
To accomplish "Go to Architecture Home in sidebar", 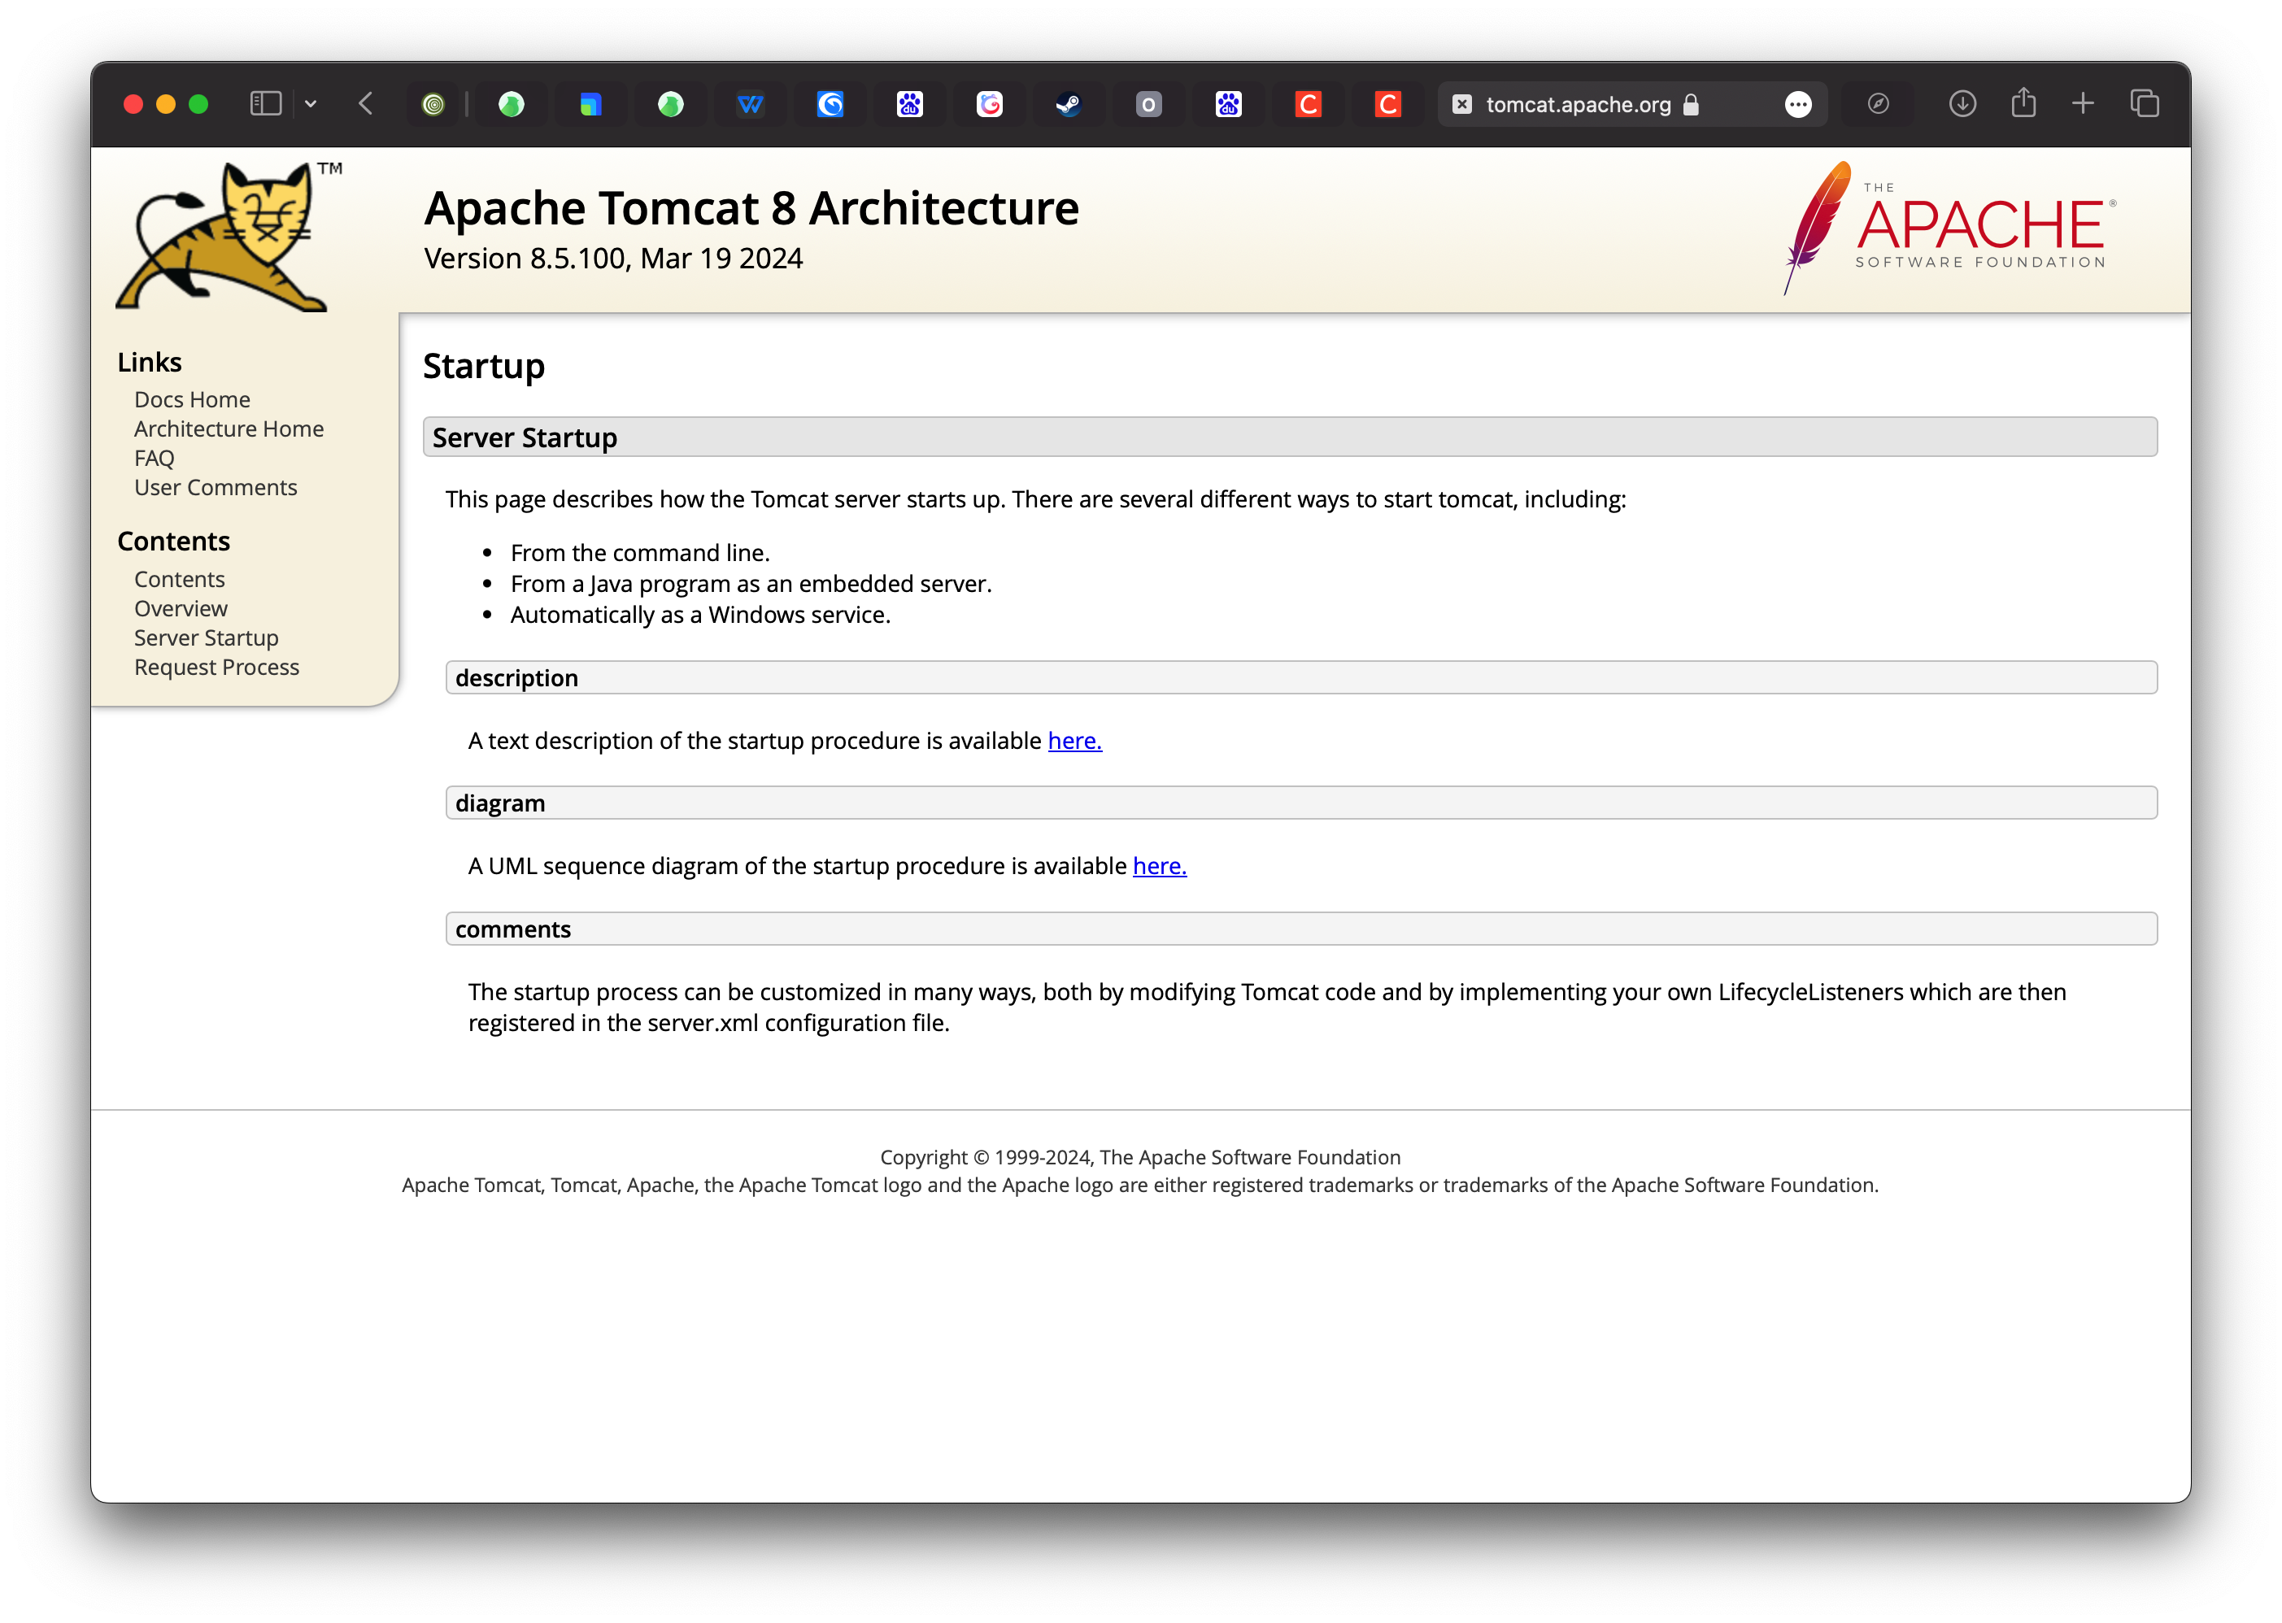I will 229,429.
